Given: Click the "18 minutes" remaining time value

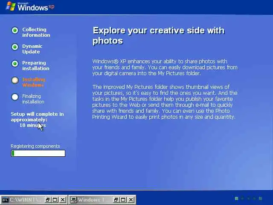Looking at the screenshot, I should point(32,125).
